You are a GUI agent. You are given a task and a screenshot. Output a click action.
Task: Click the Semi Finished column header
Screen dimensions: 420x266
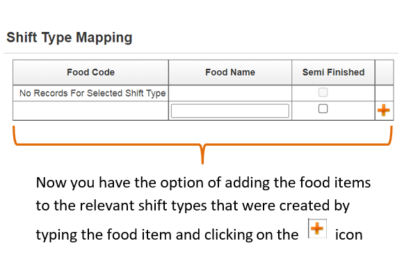333,72
